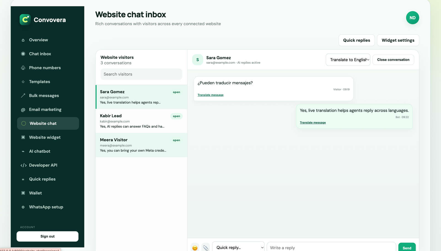Click the AI chatbot sidebar icon
441x251 pixels.
(x=23, y=151)
